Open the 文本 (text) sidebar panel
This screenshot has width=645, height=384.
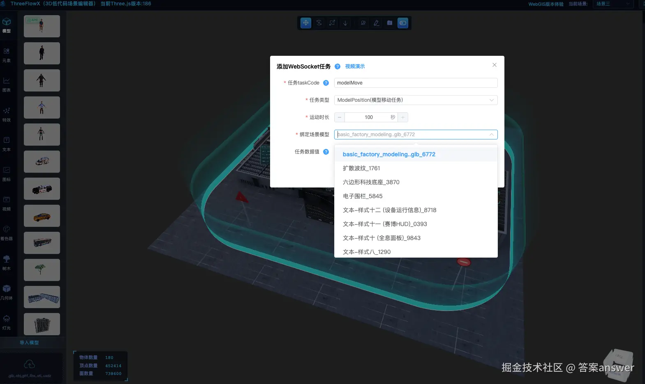tap(7, 144)
